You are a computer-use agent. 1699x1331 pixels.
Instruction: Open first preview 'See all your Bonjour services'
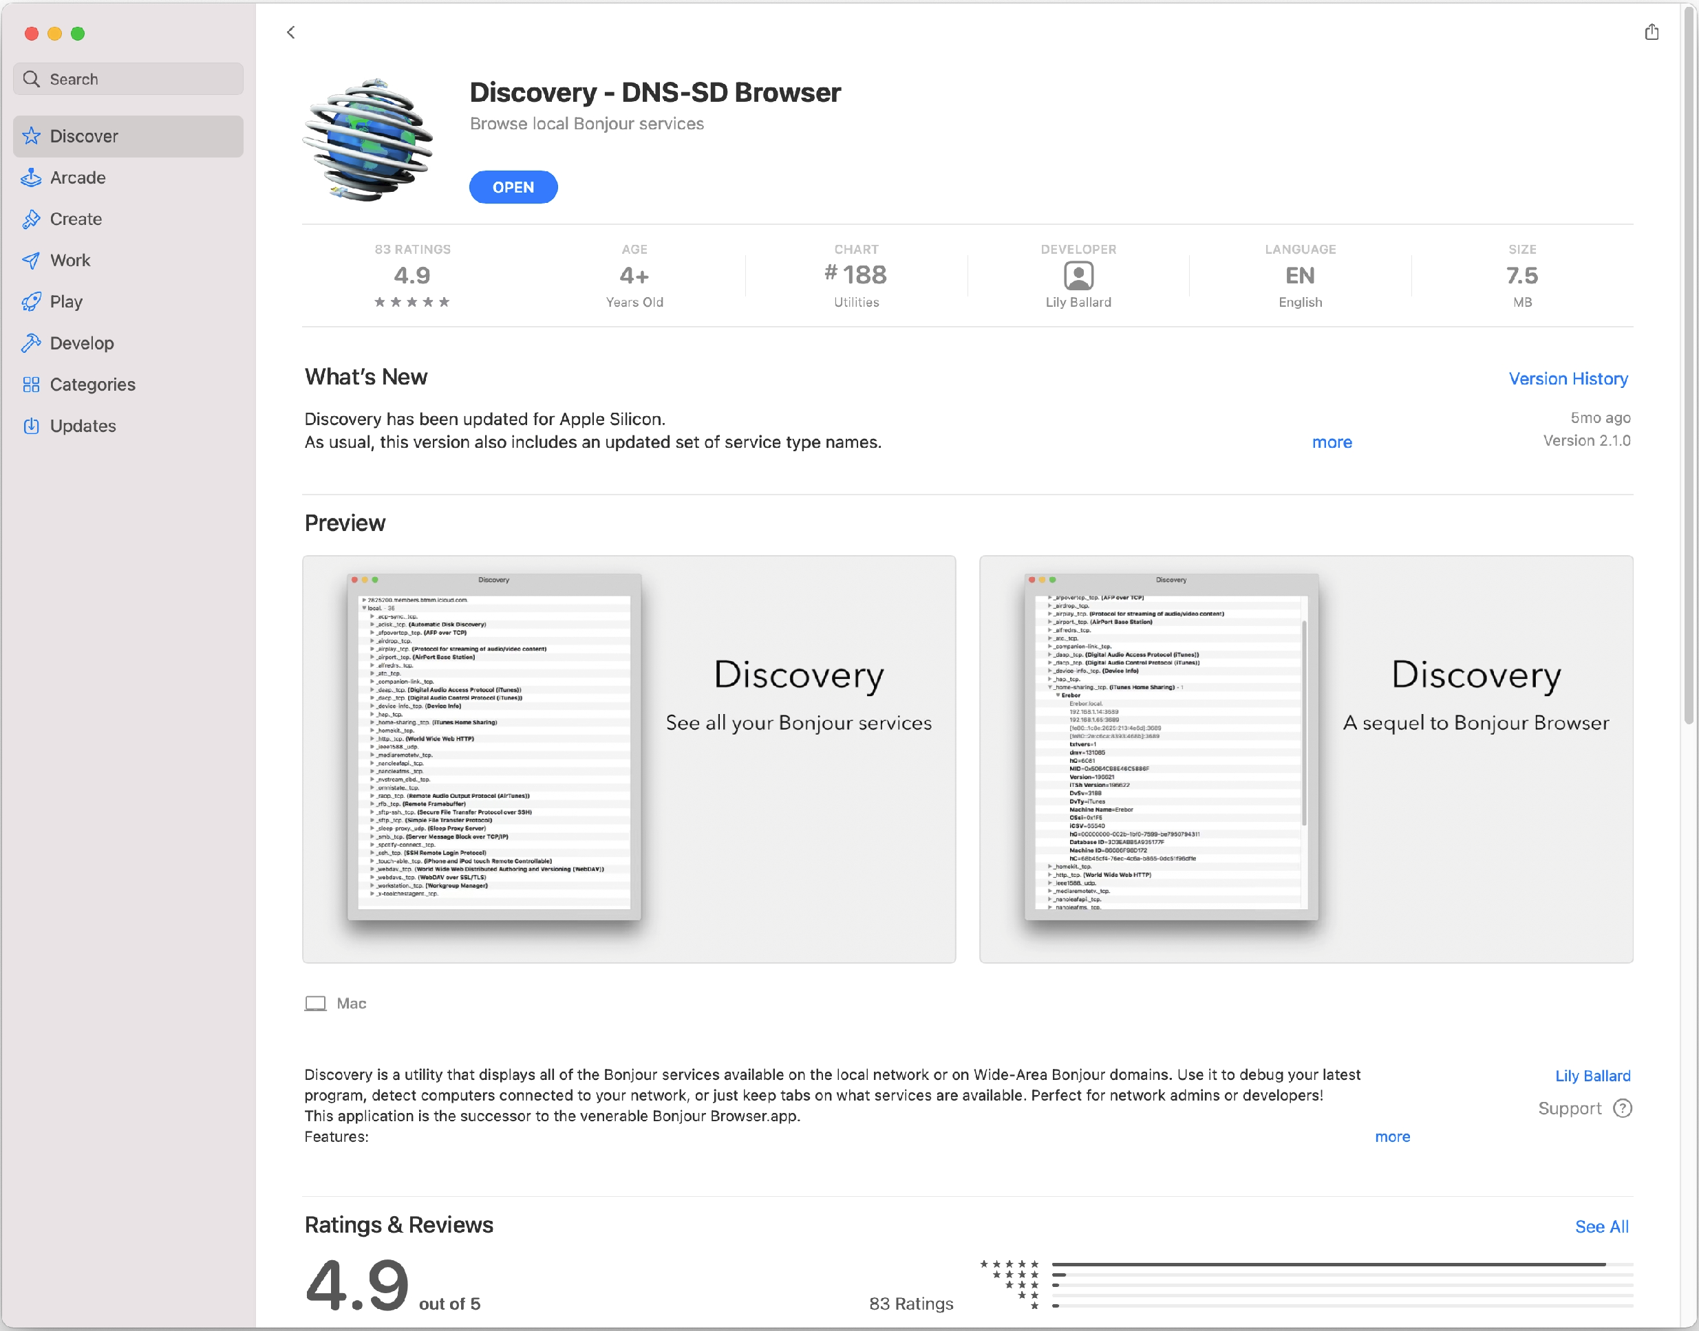629,759
